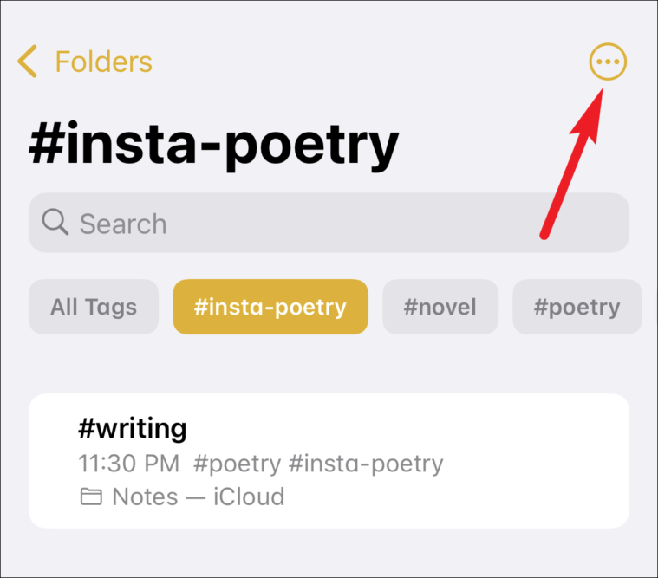The width and height of the screenshot is (658, 578).
Task: Click empty area below the notes list
Action: (x=329, y=555)
